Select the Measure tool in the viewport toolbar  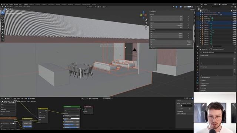pyautogui.click(x=3, y=36)
